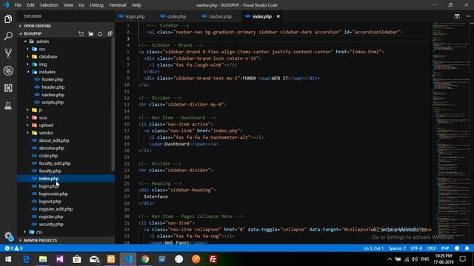Close the index.php tab
The width and height of the screenshot is (474, 266).
click(278, 16)
